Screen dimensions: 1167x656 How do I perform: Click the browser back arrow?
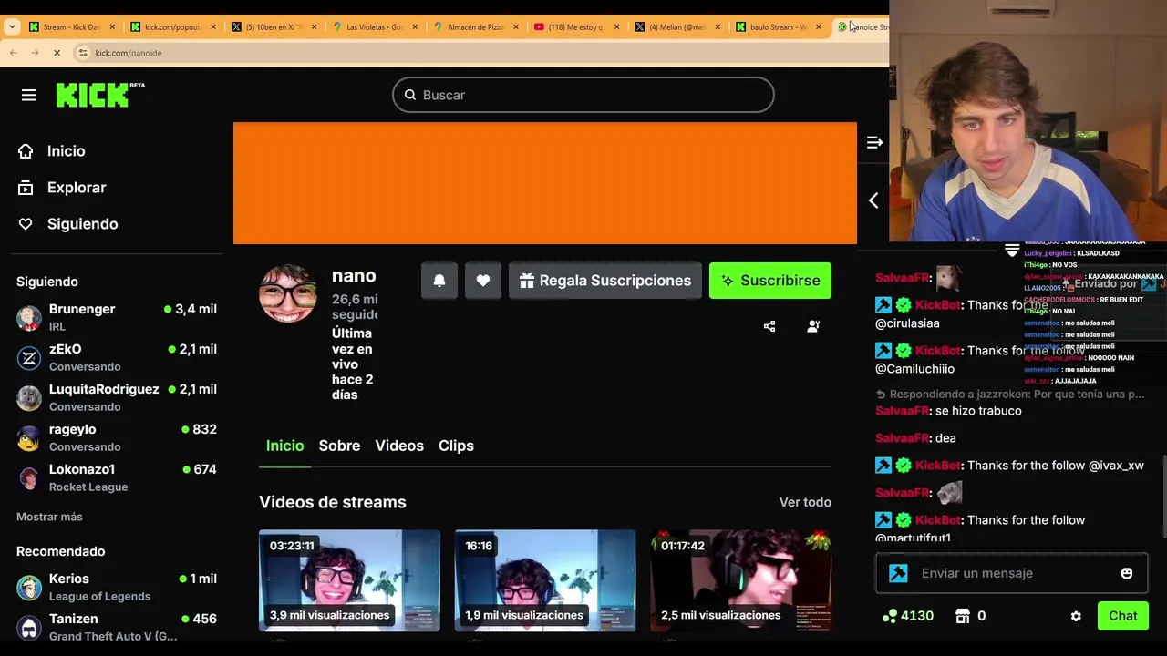pyautogui.click(x=13, y=53)
